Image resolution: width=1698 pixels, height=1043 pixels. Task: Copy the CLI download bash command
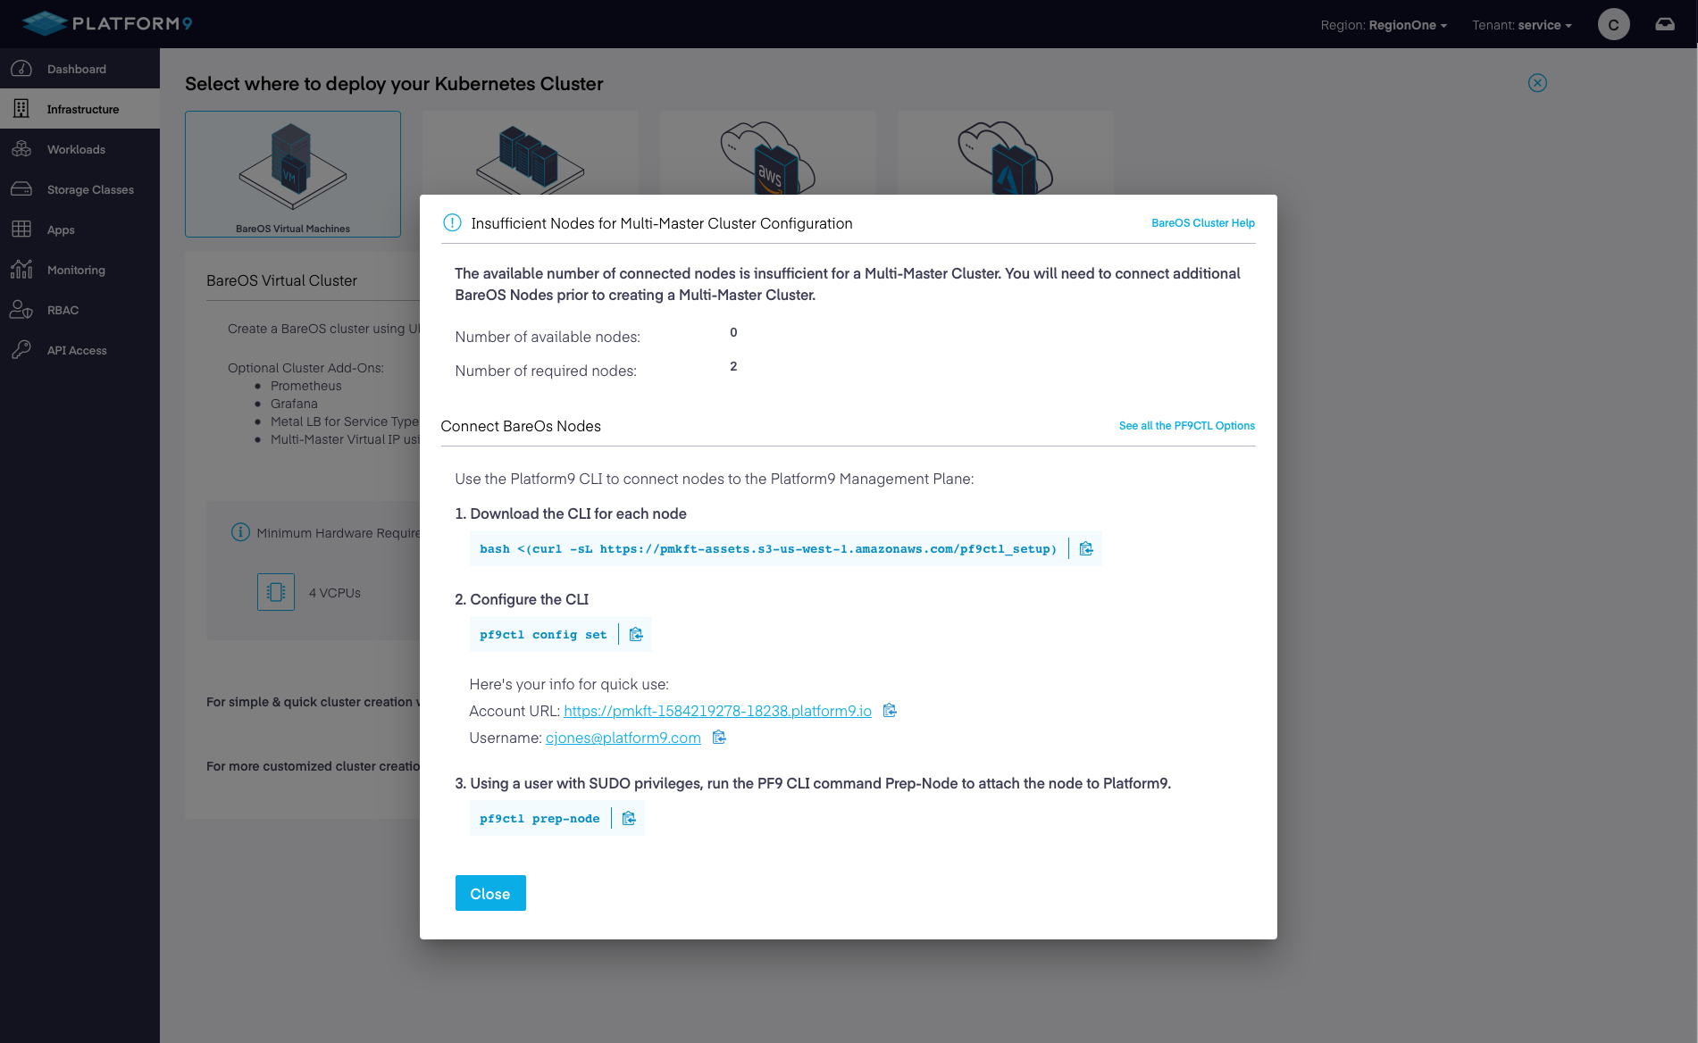click(x=1086, y=548)
